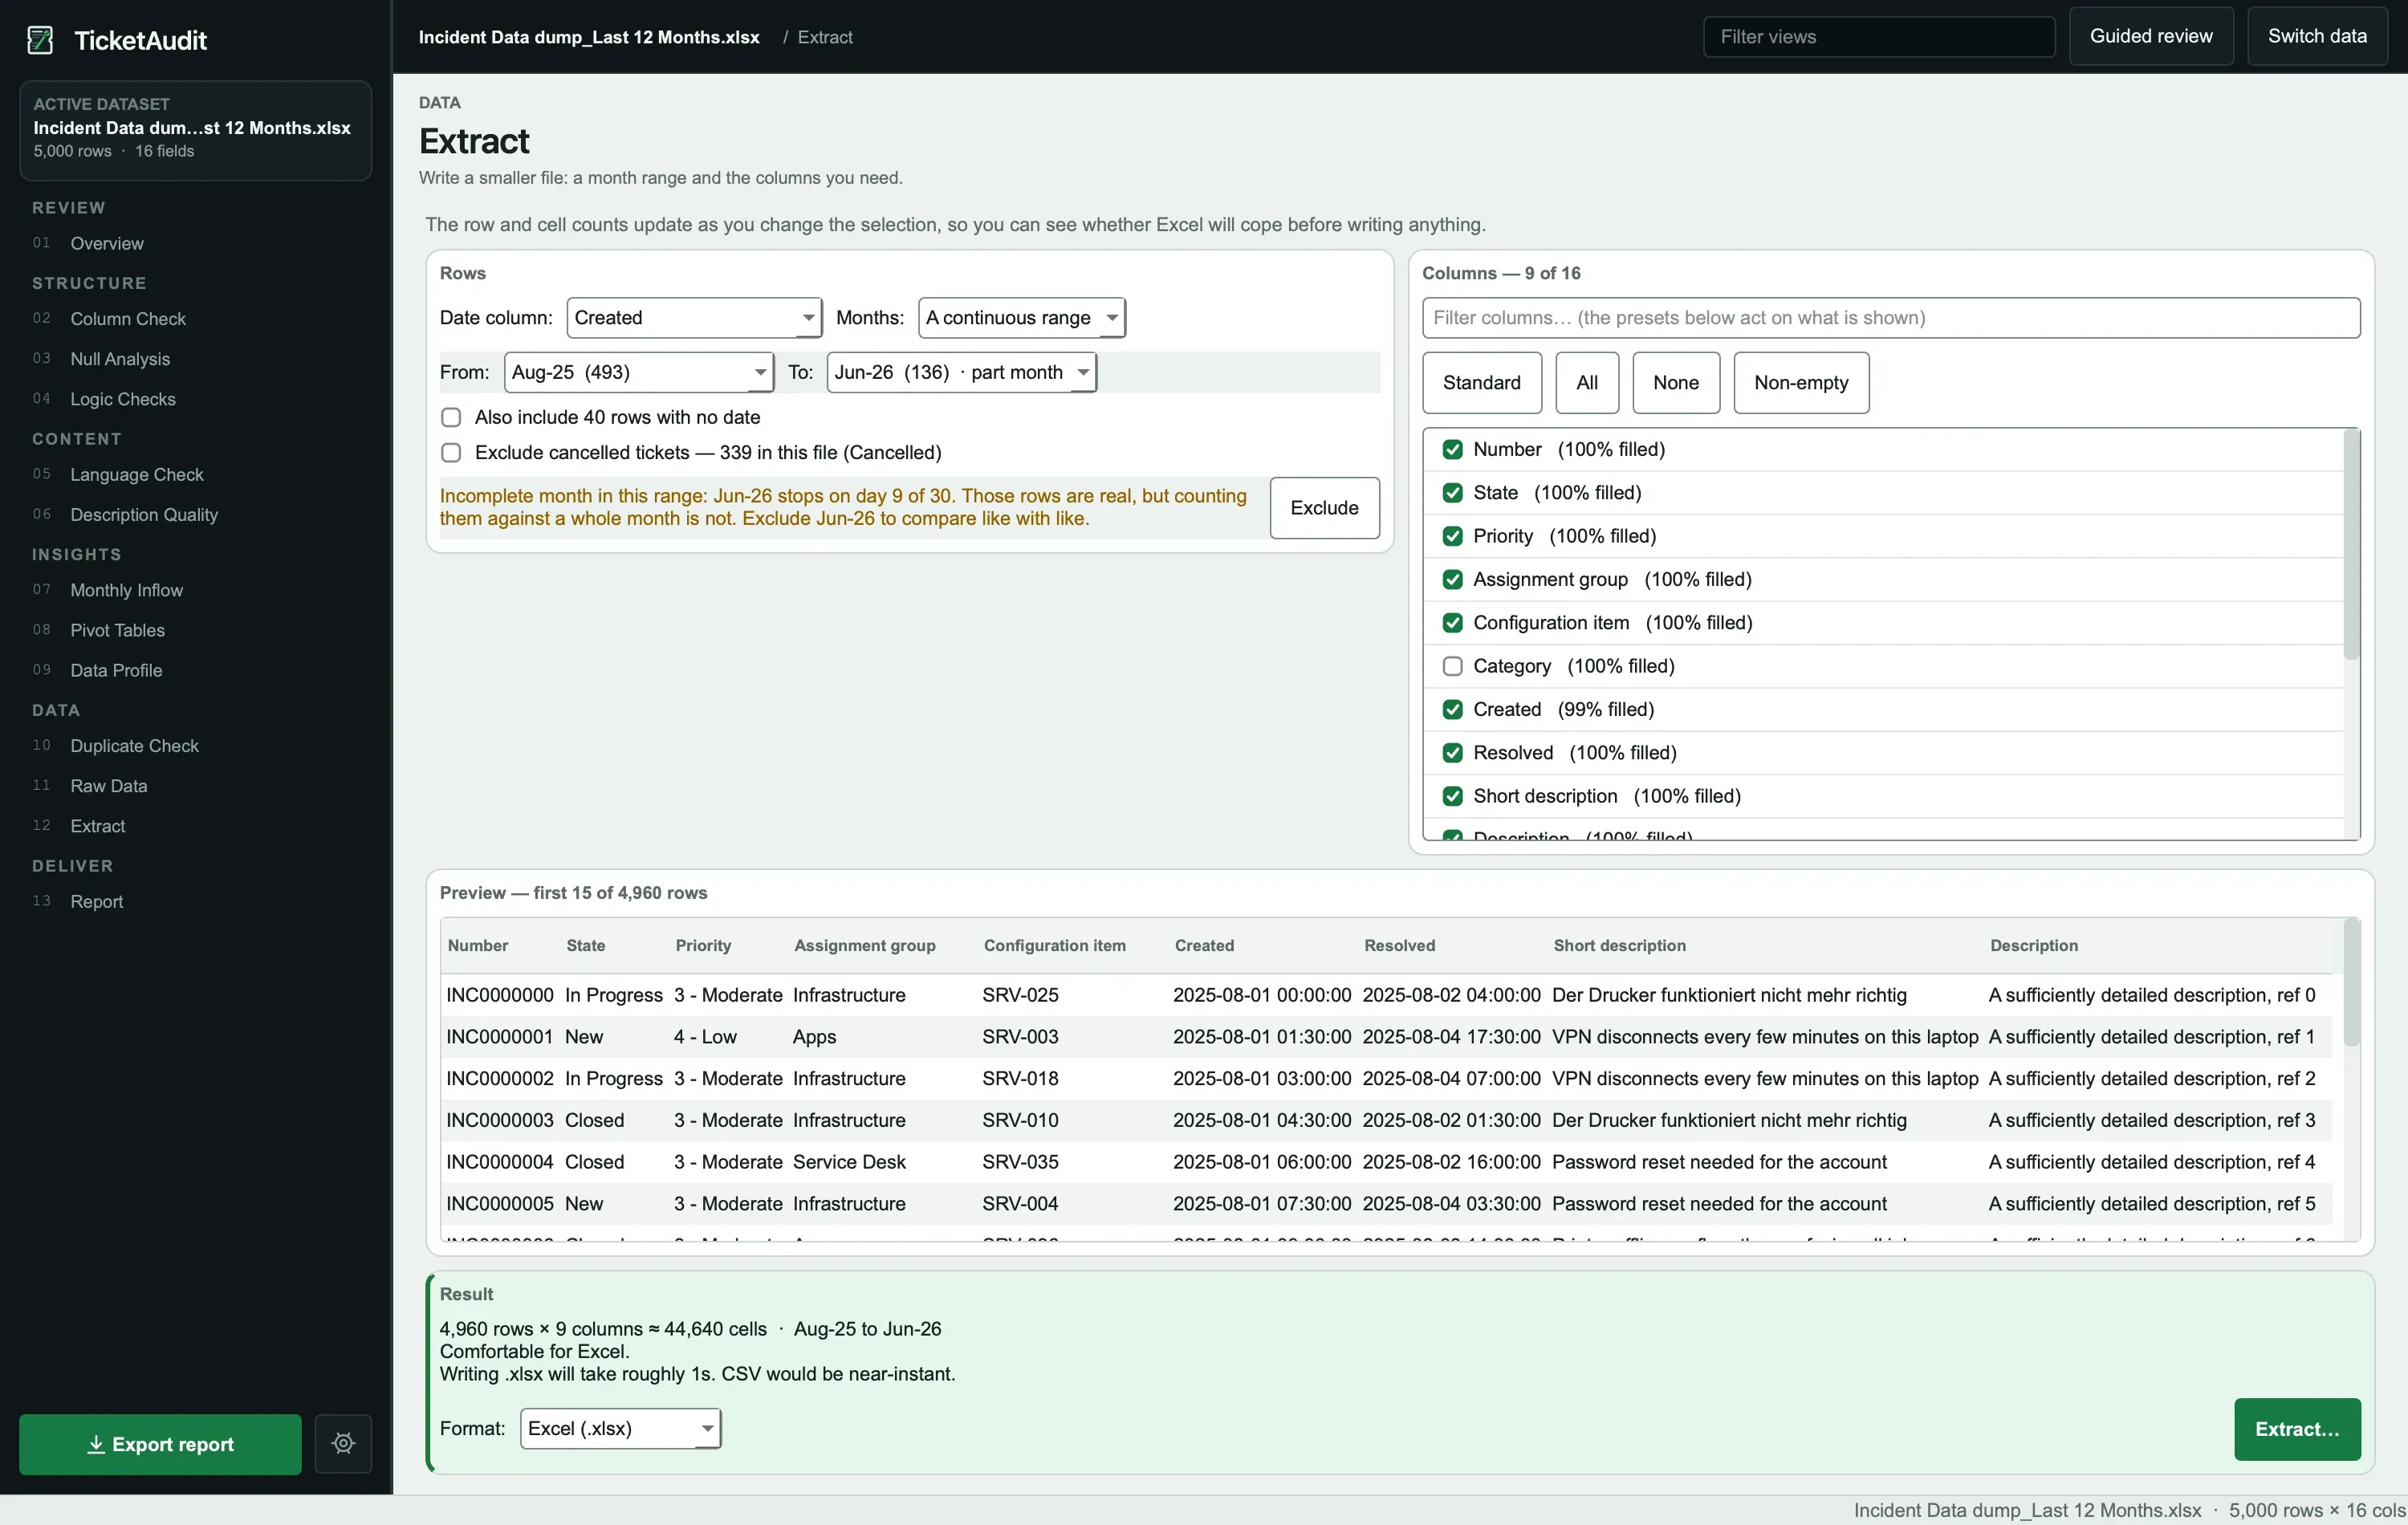Uncheck the Short description column checkbox

pyautogui.click(x=1453, y=796)
